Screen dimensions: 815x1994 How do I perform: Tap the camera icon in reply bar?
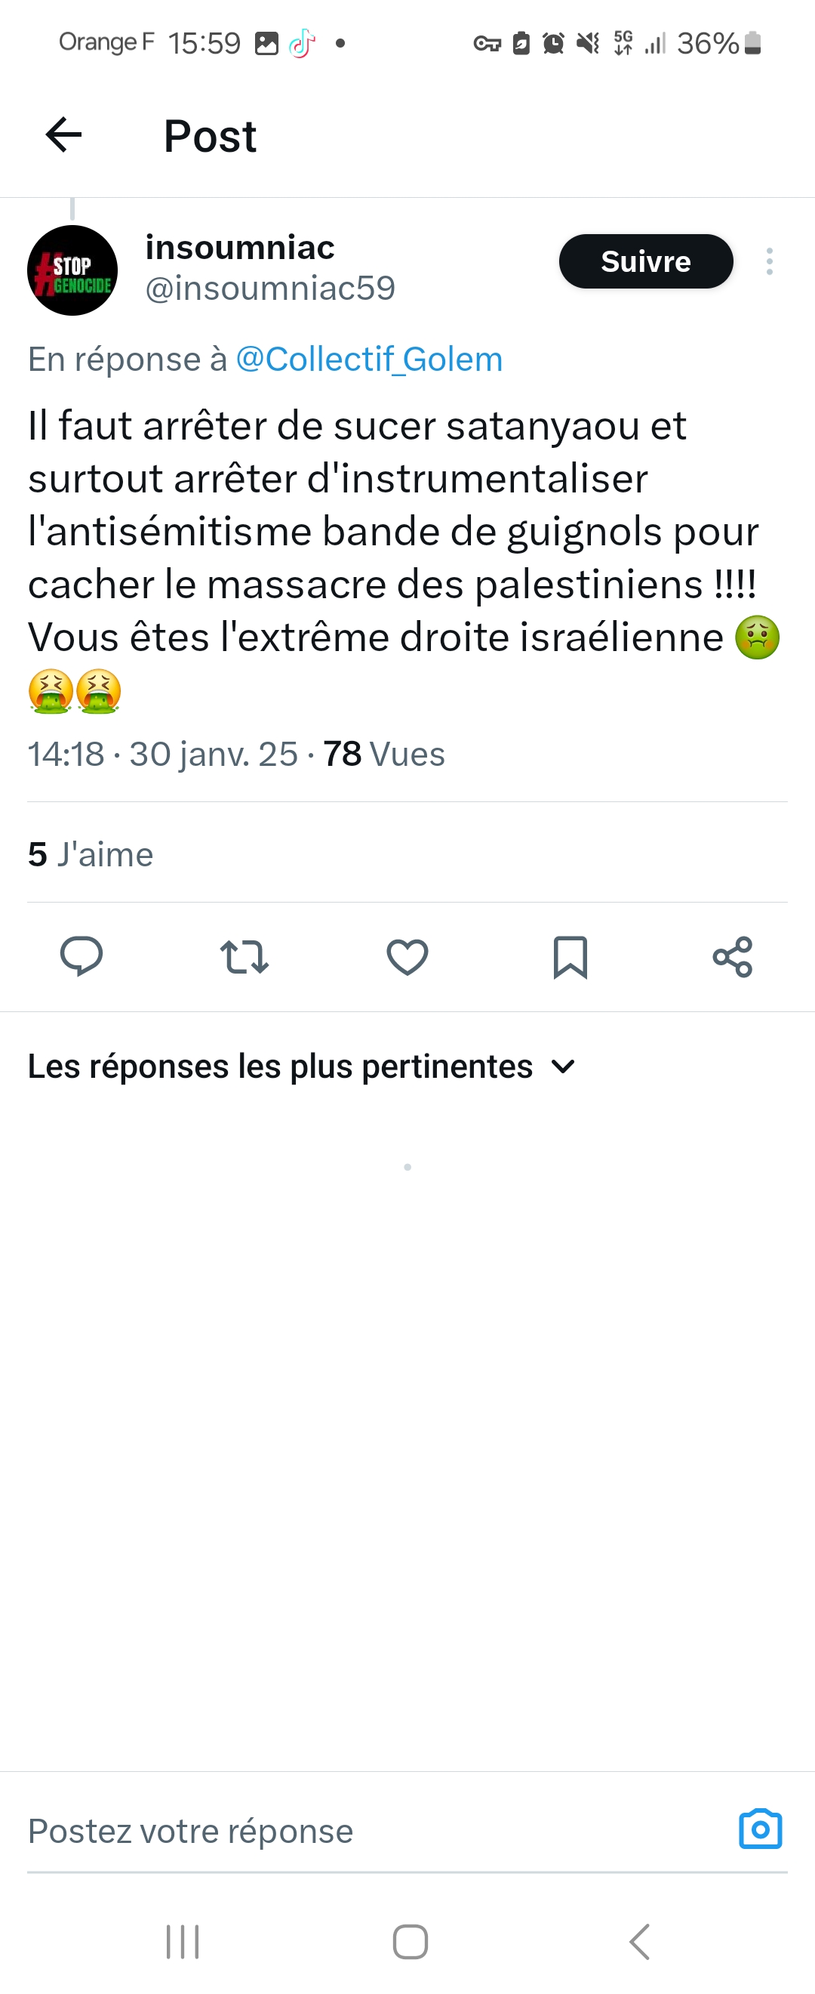point(760,1830)
